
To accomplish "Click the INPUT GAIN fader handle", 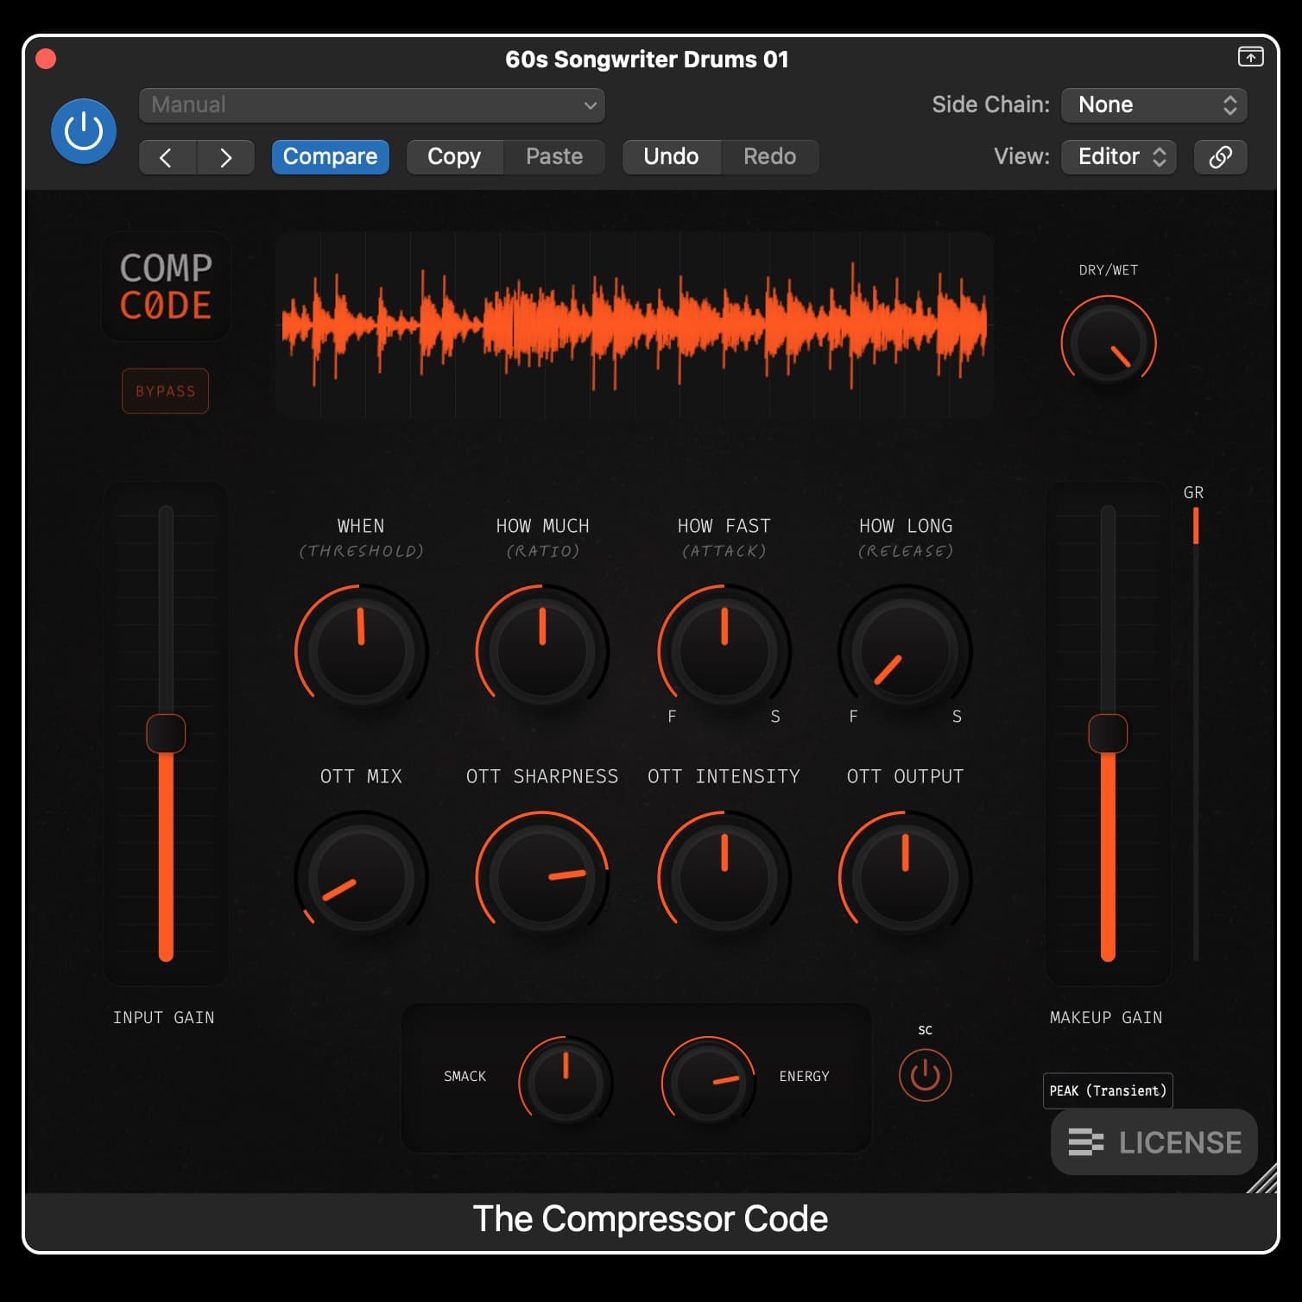I will pyautogui.click(x=166, y=733).
